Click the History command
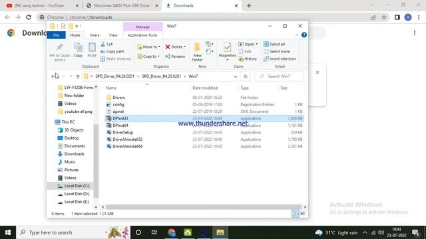Viewport: 426px width, 239px height. [x=248, y=59]
